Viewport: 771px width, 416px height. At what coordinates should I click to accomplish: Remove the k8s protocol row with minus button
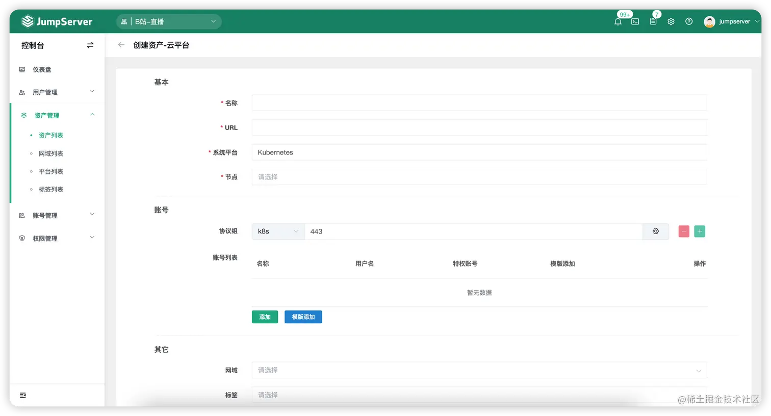[683, 231]
